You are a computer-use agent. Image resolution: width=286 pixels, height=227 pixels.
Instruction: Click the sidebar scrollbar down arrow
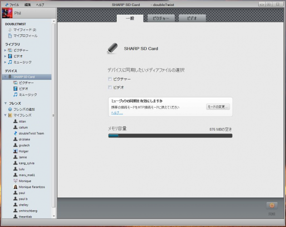54,216
